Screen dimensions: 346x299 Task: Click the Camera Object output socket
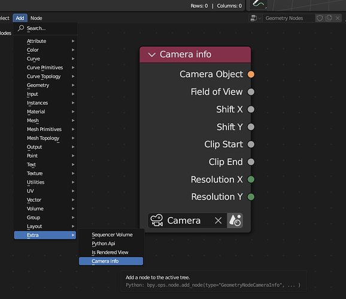coord(251,74)
